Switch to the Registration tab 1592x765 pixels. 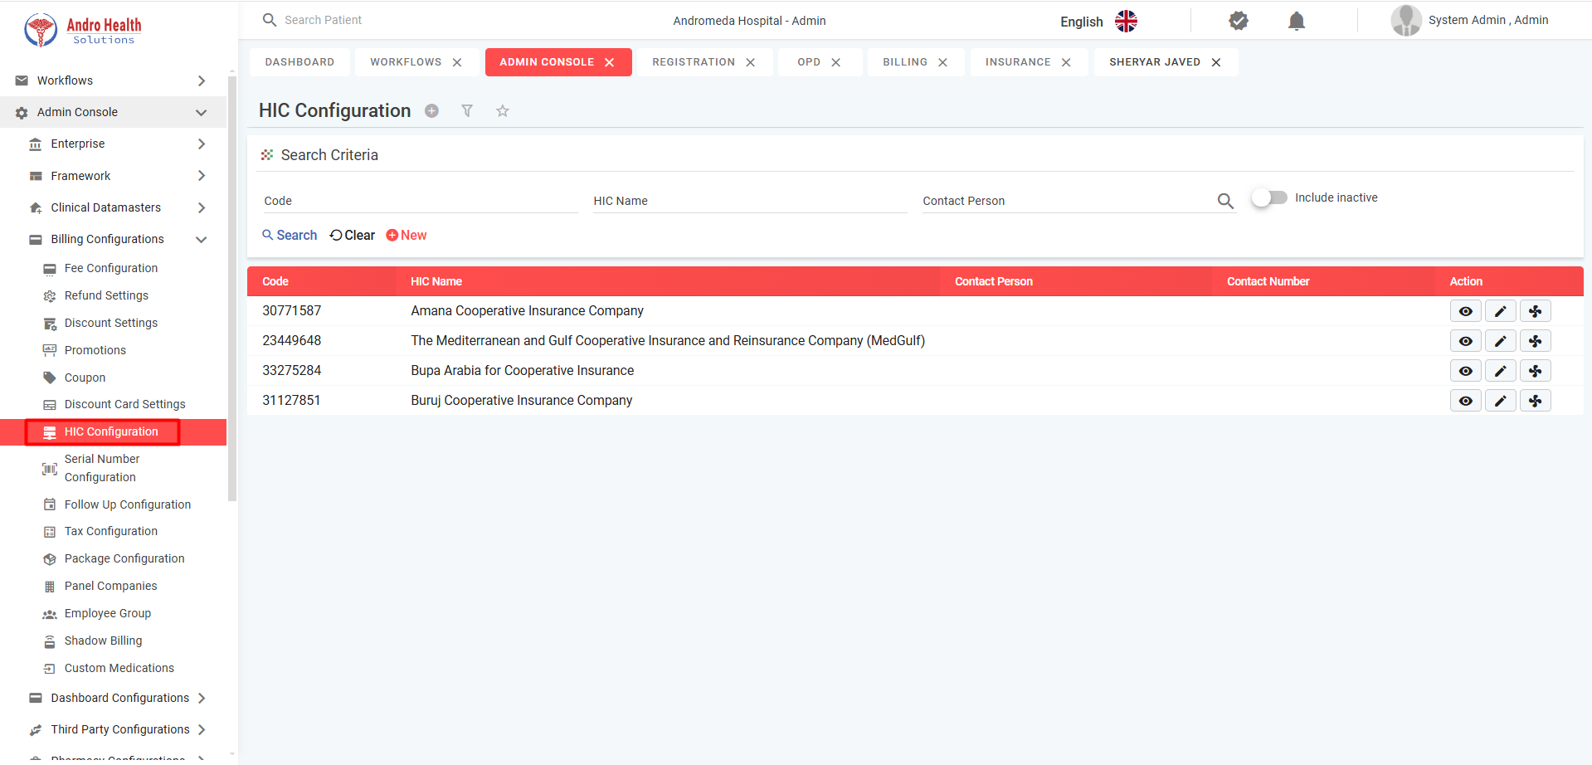(693, 62)
